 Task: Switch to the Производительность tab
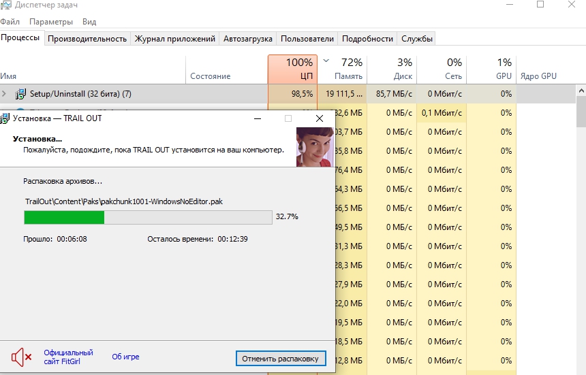pyautogui.click(x=87, y=39)
